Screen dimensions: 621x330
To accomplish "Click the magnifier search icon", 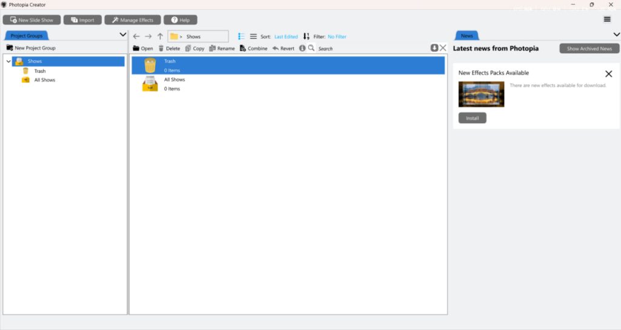I will click(311, 48).
